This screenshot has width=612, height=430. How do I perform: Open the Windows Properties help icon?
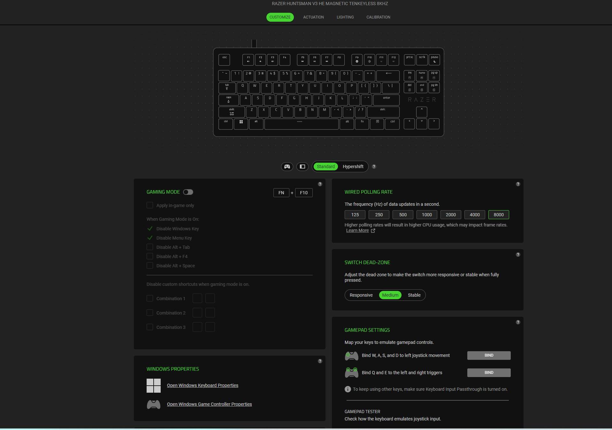coord(320,361)
